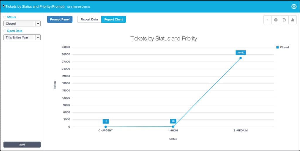Click the export report icon
This screenshot has height=151, width=300.
coord(284,20)
